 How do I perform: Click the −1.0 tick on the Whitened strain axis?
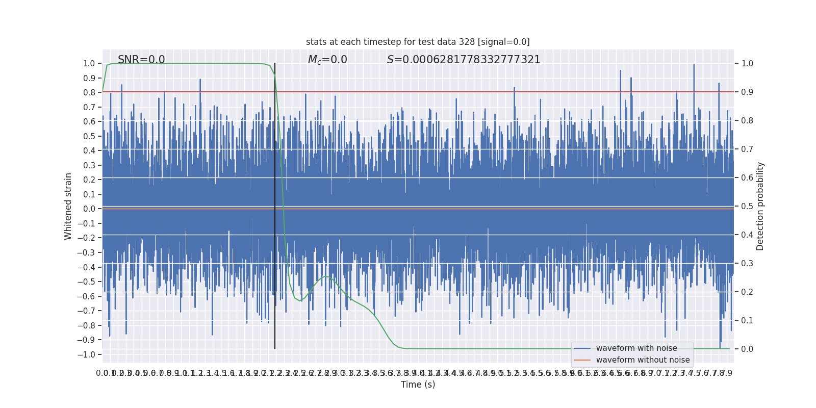[x=86, y=355]
